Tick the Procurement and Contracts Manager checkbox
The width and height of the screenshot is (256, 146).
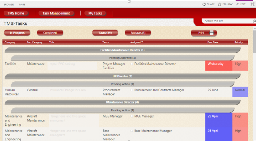tap(132, 90)
